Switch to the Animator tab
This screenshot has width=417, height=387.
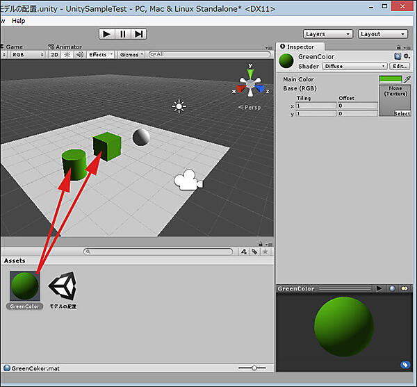67,47
